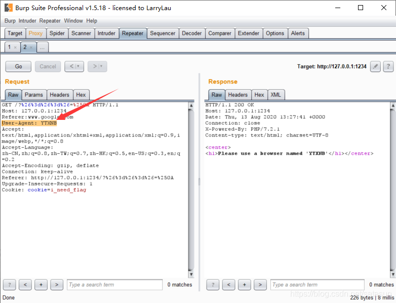396x303 pixels.
Task: Click request scrollbar up arrow
Action: click(191, 105)
